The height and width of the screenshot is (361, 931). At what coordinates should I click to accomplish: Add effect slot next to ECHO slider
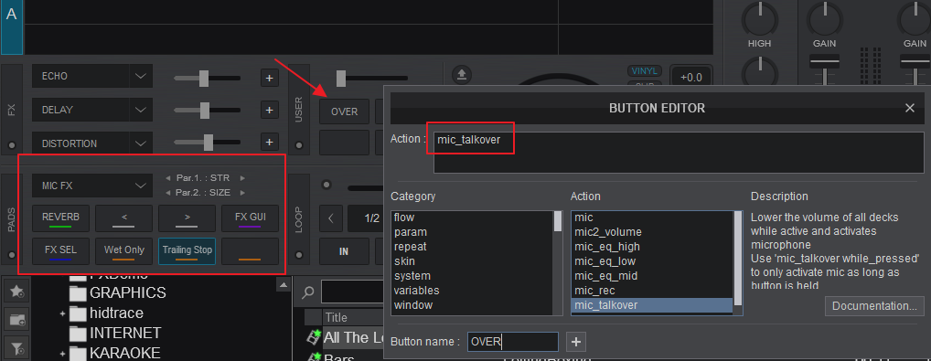click(x=269, y=77)
